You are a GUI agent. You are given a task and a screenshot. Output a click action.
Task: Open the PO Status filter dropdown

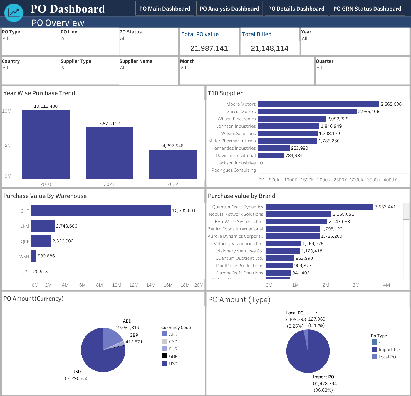coord(148,38)
